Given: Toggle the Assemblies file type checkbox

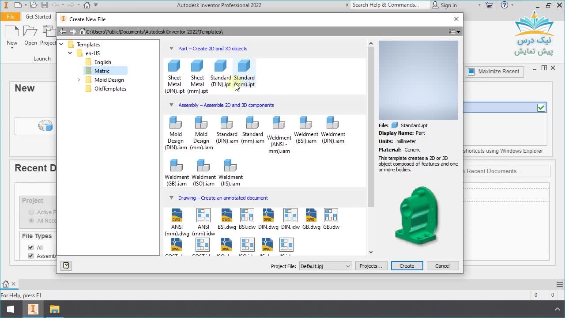Looking at the screenshot, I should [x=31, y=256].
